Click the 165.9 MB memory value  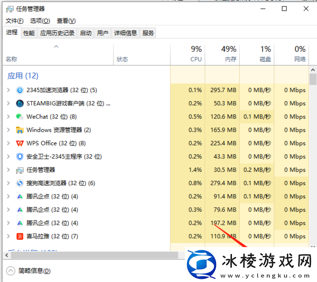223,130
